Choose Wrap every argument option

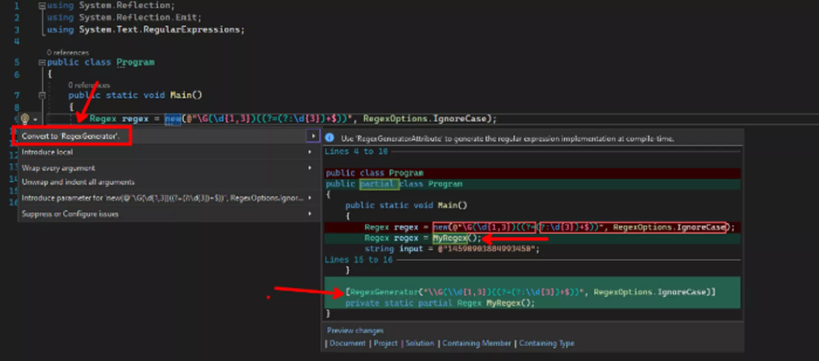click(58, 168)
